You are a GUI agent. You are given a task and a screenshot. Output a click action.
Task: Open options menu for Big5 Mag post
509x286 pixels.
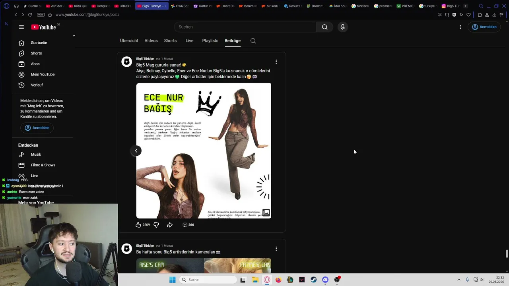276,62
